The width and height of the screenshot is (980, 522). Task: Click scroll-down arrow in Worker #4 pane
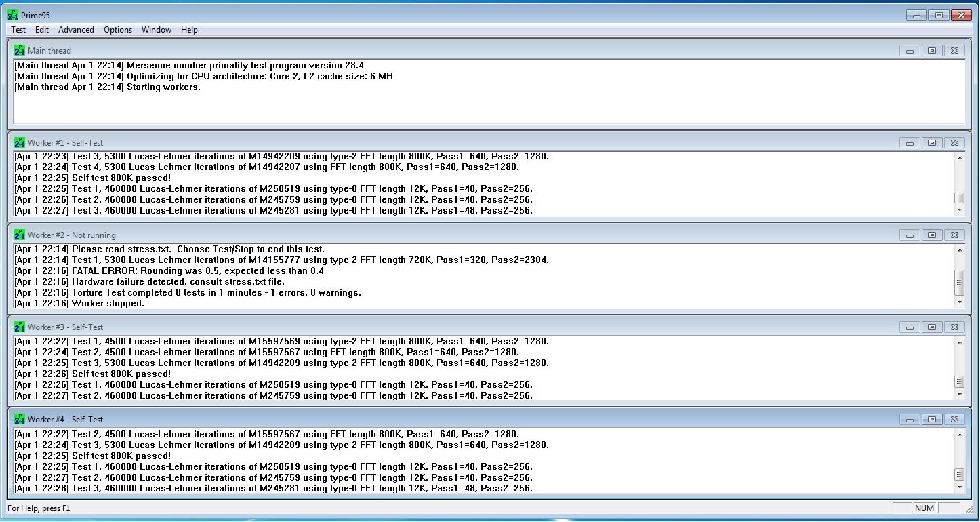(x=959, y=487)
